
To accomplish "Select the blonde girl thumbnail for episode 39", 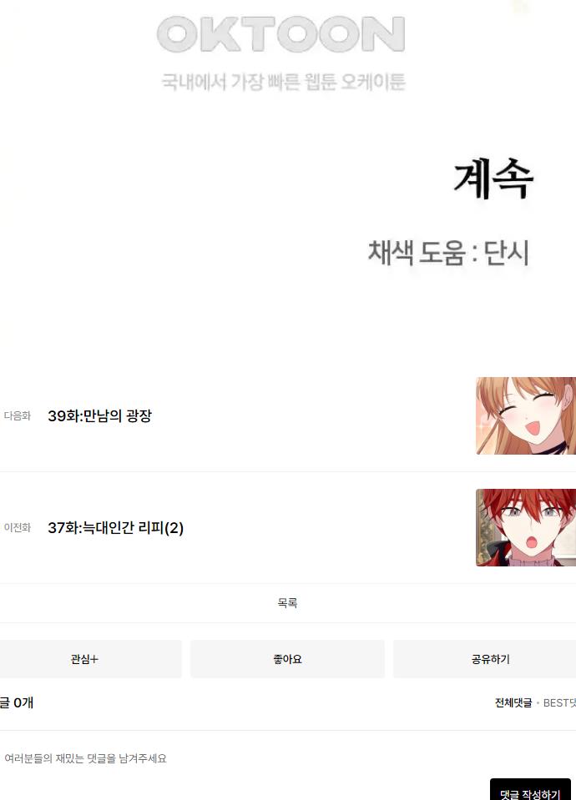I will coord(526,415).
